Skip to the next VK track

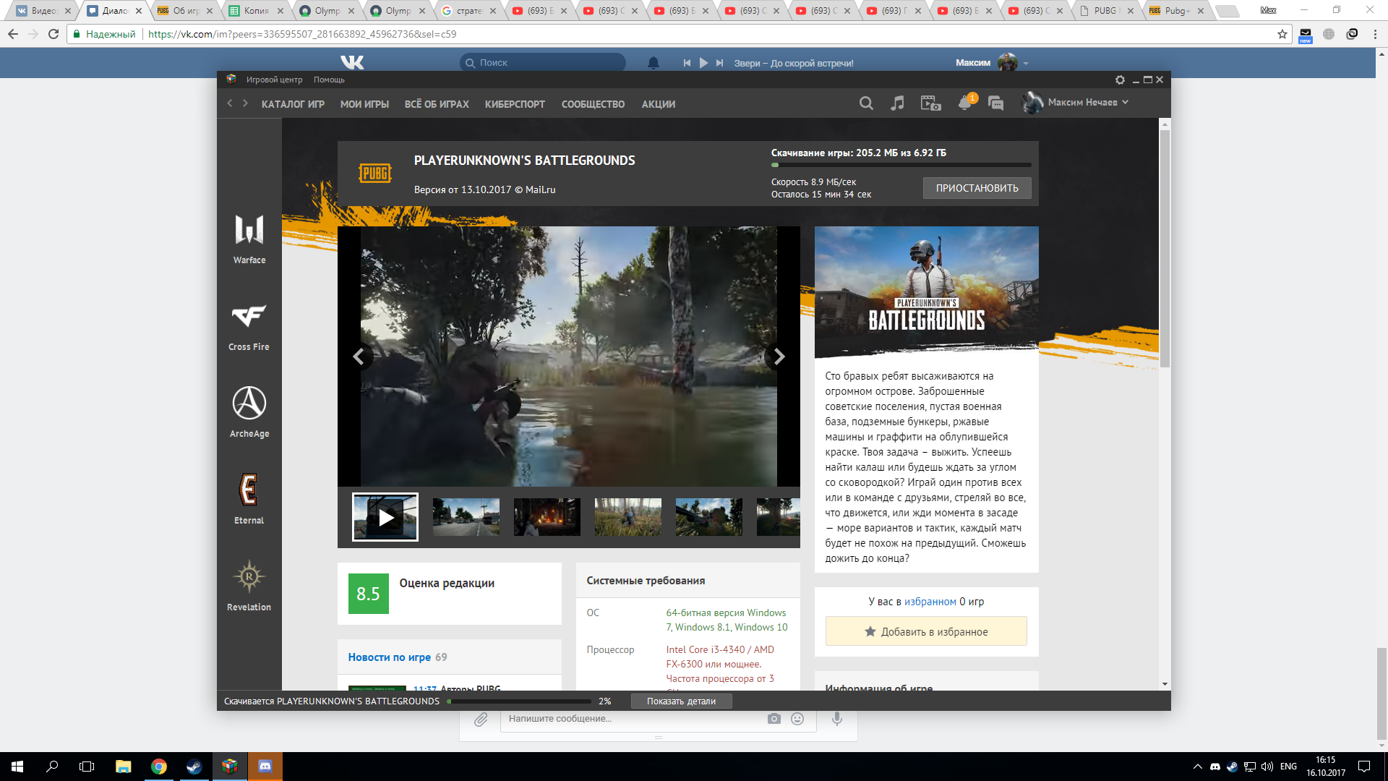point(719,63)
